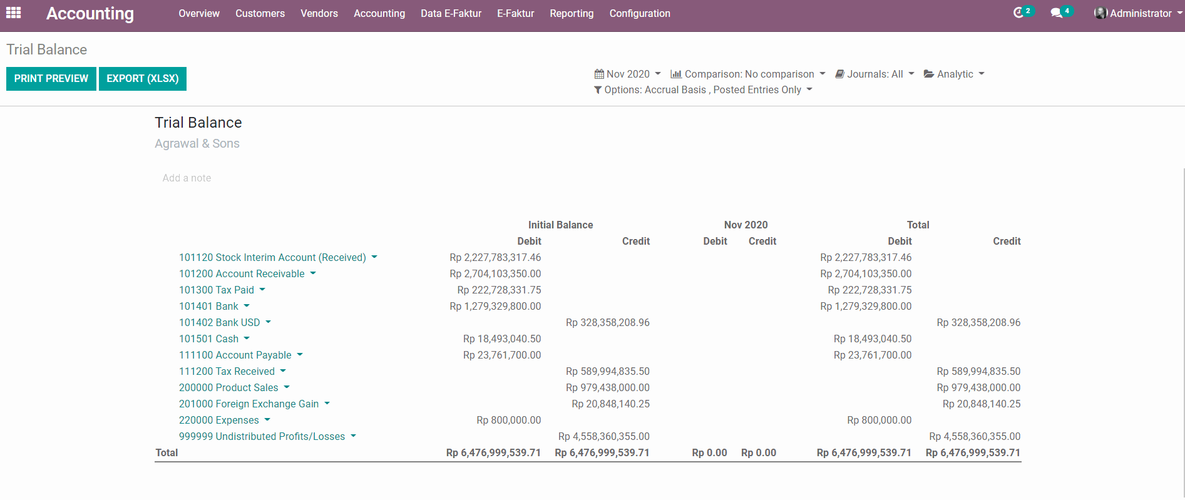The image size is (1185, 500).
Task: Expand the 101501 Cash account caret
Action: click(x=247, y=339)
